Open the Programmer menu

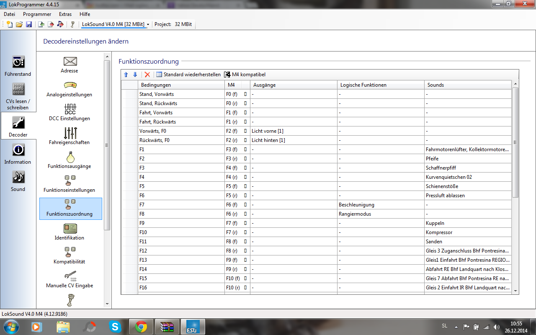(37, 14)
